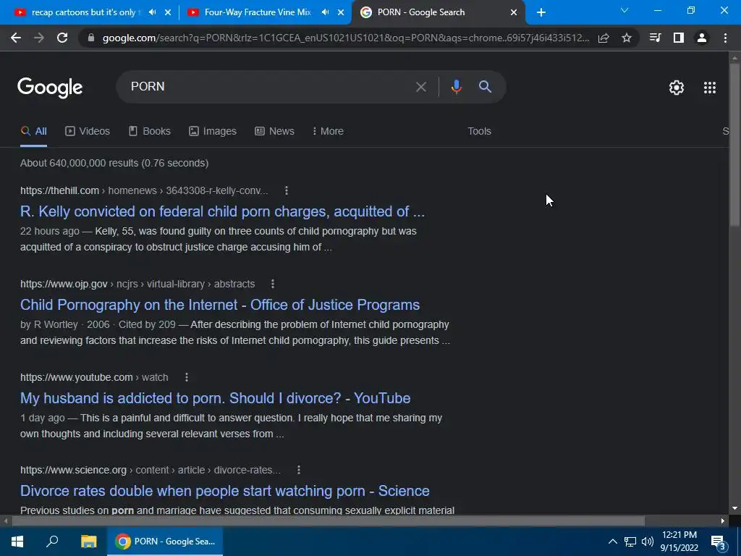741x556 pixels.
Task: Switch to News results
Action: (x=274, y=132)
